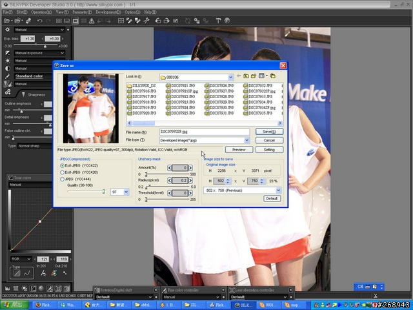Image resolution: width=413 pixels, height=310 pixels.
Task: Select JPEG (YCC444) radio option
Action: pos(62,180)
